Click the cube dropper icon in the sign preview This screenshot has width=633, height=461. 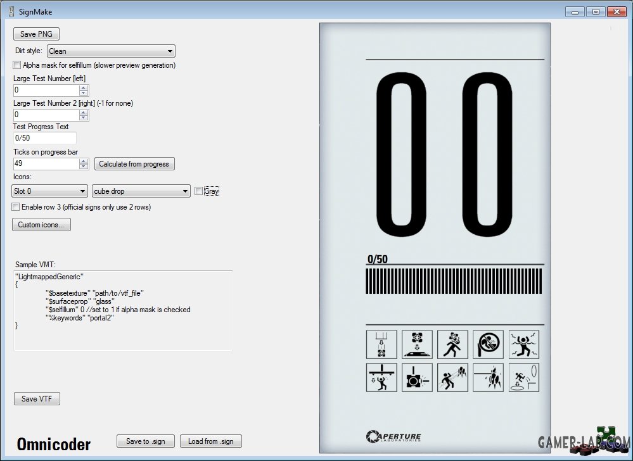click(381, 344)
